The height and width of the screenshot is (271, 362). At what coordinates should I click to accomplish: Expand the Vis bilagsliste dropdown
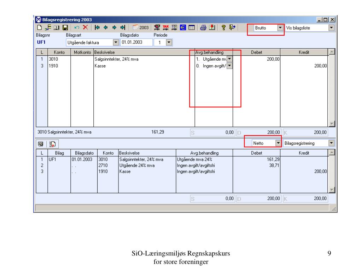[331, 28]
